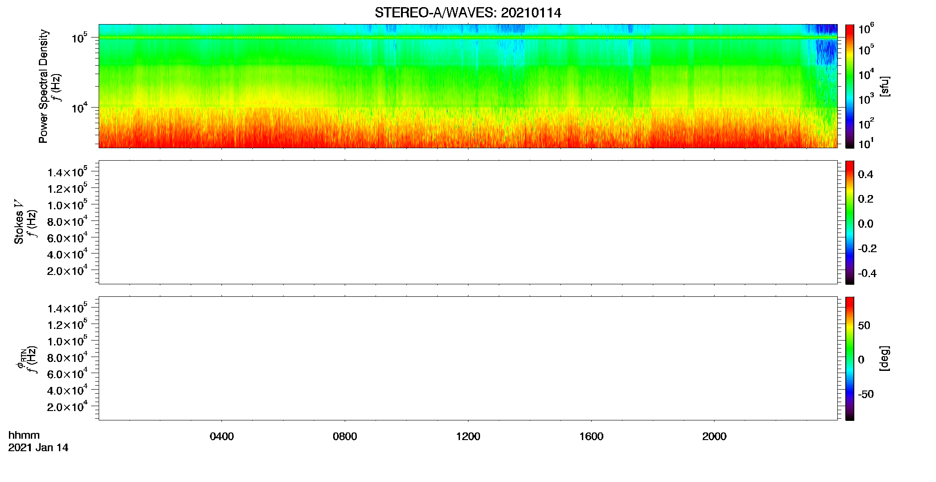The width and height of the screenshot is (936, 482).
Task: Click the Stokes V axis label
Action: [19, 222]
